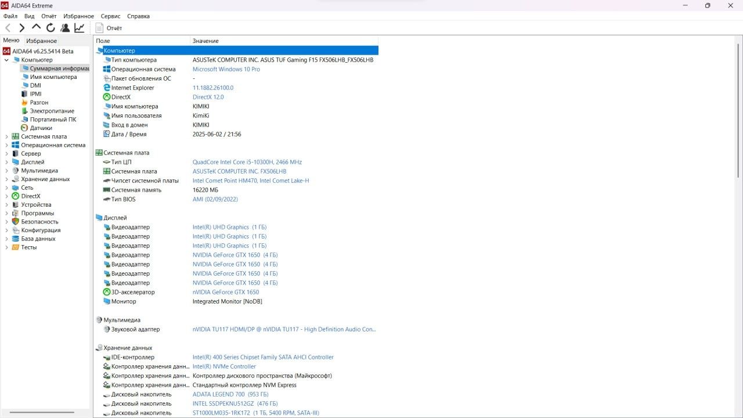Open the Microsoft Windows 10 Pro link
This screenshot has width=743, height=418.
(x=226, y=69)
